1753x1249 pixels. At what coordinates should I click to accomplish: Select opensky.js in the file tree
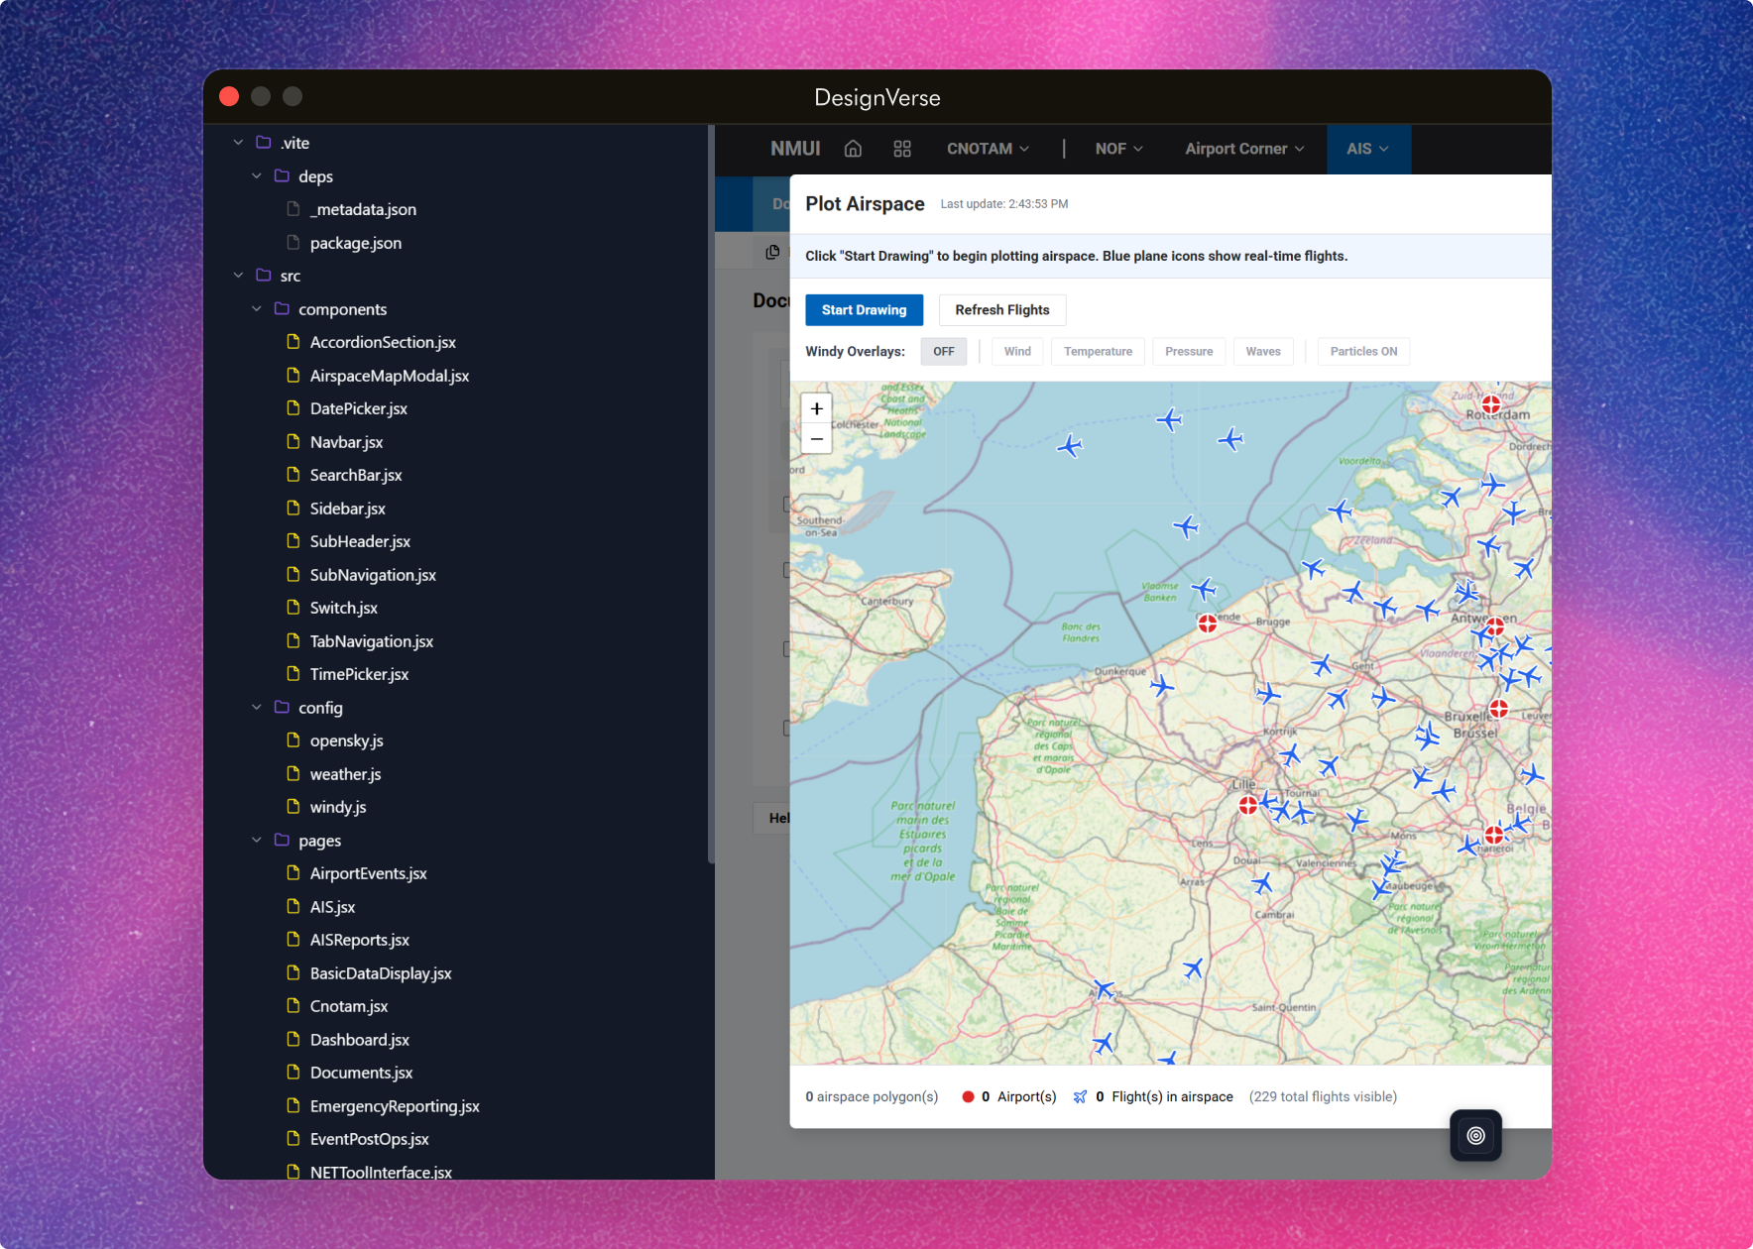pyautogui.click(x=346, y=740)
